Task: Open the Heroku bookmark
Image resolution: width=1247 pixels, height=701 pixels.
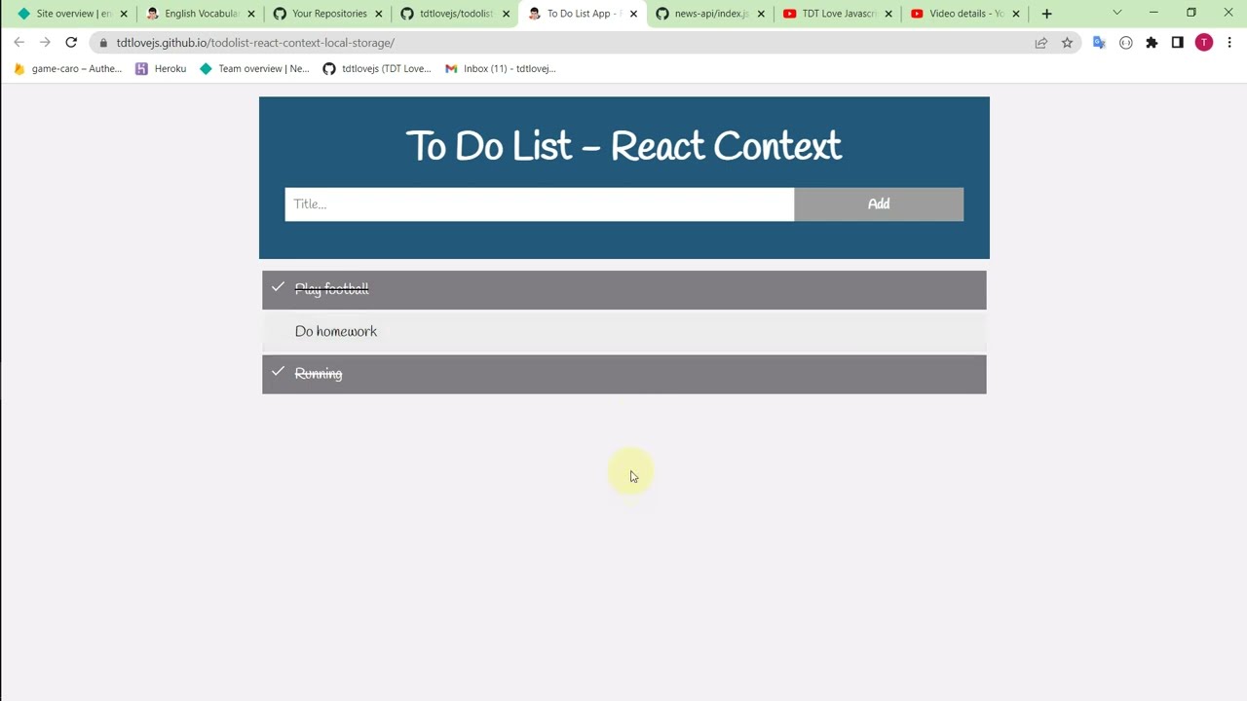Action: [161, 69]
